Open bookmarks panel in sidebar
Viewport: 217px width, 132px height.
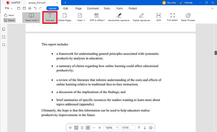coord(4,37)
